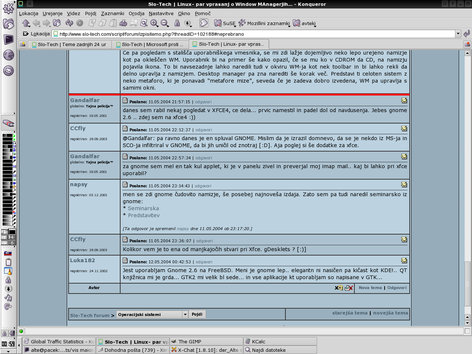
Task: Open the Predstavitev link
Action: tap(144, 215)
